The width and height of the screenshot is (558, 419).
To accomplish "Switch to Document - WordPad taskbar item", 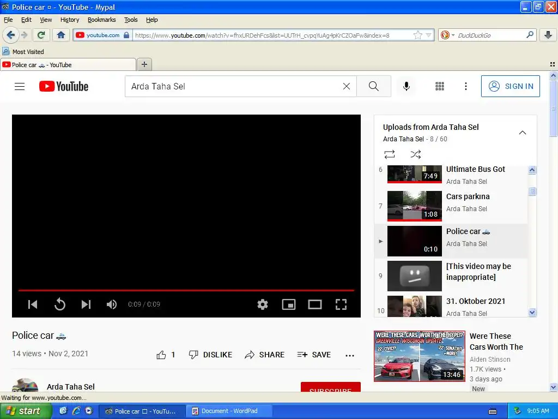I will 229,411.
